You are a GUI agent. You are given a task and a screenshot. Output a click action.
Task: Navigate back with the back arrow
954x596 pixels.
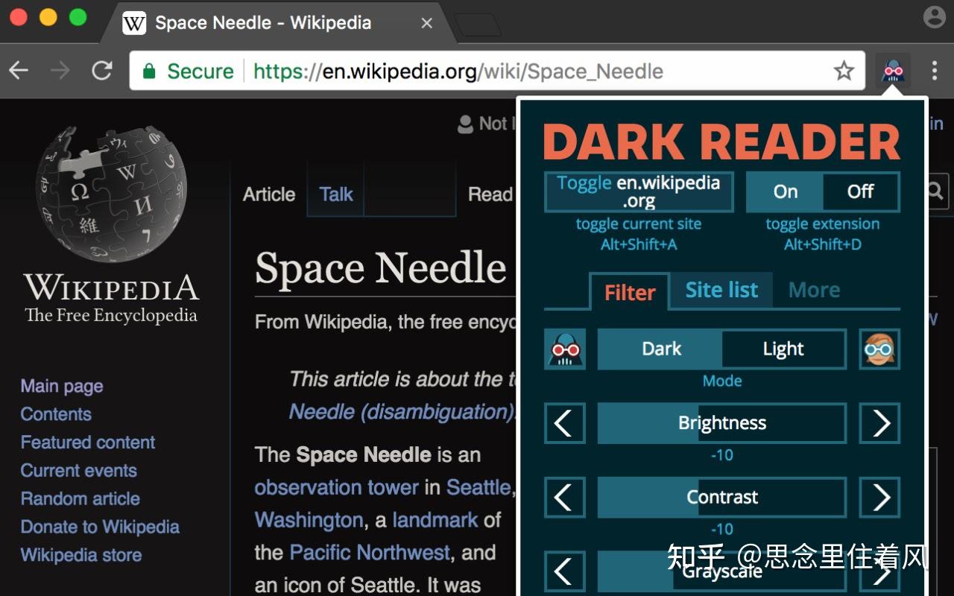coord(18,70)
